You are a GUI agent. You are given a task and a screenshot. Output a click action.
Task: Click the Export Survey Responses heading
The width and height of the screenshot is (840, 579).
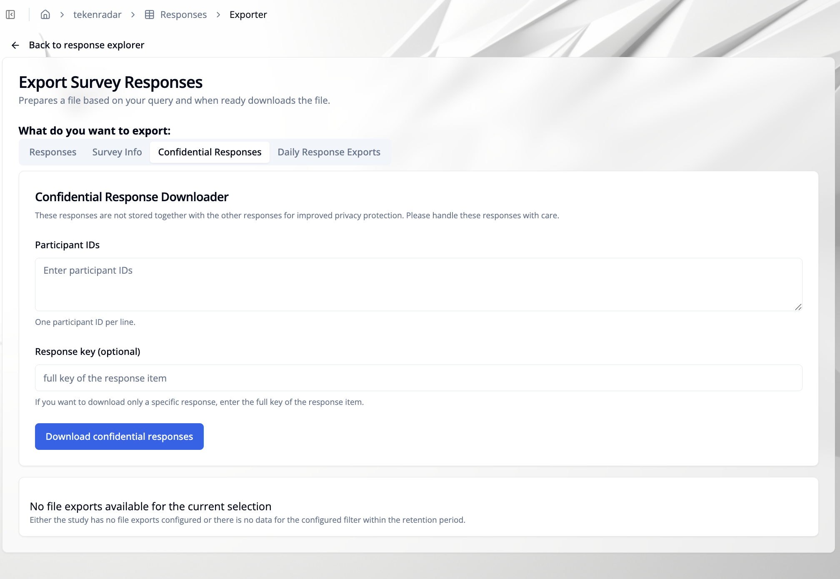tap(110, 82)
